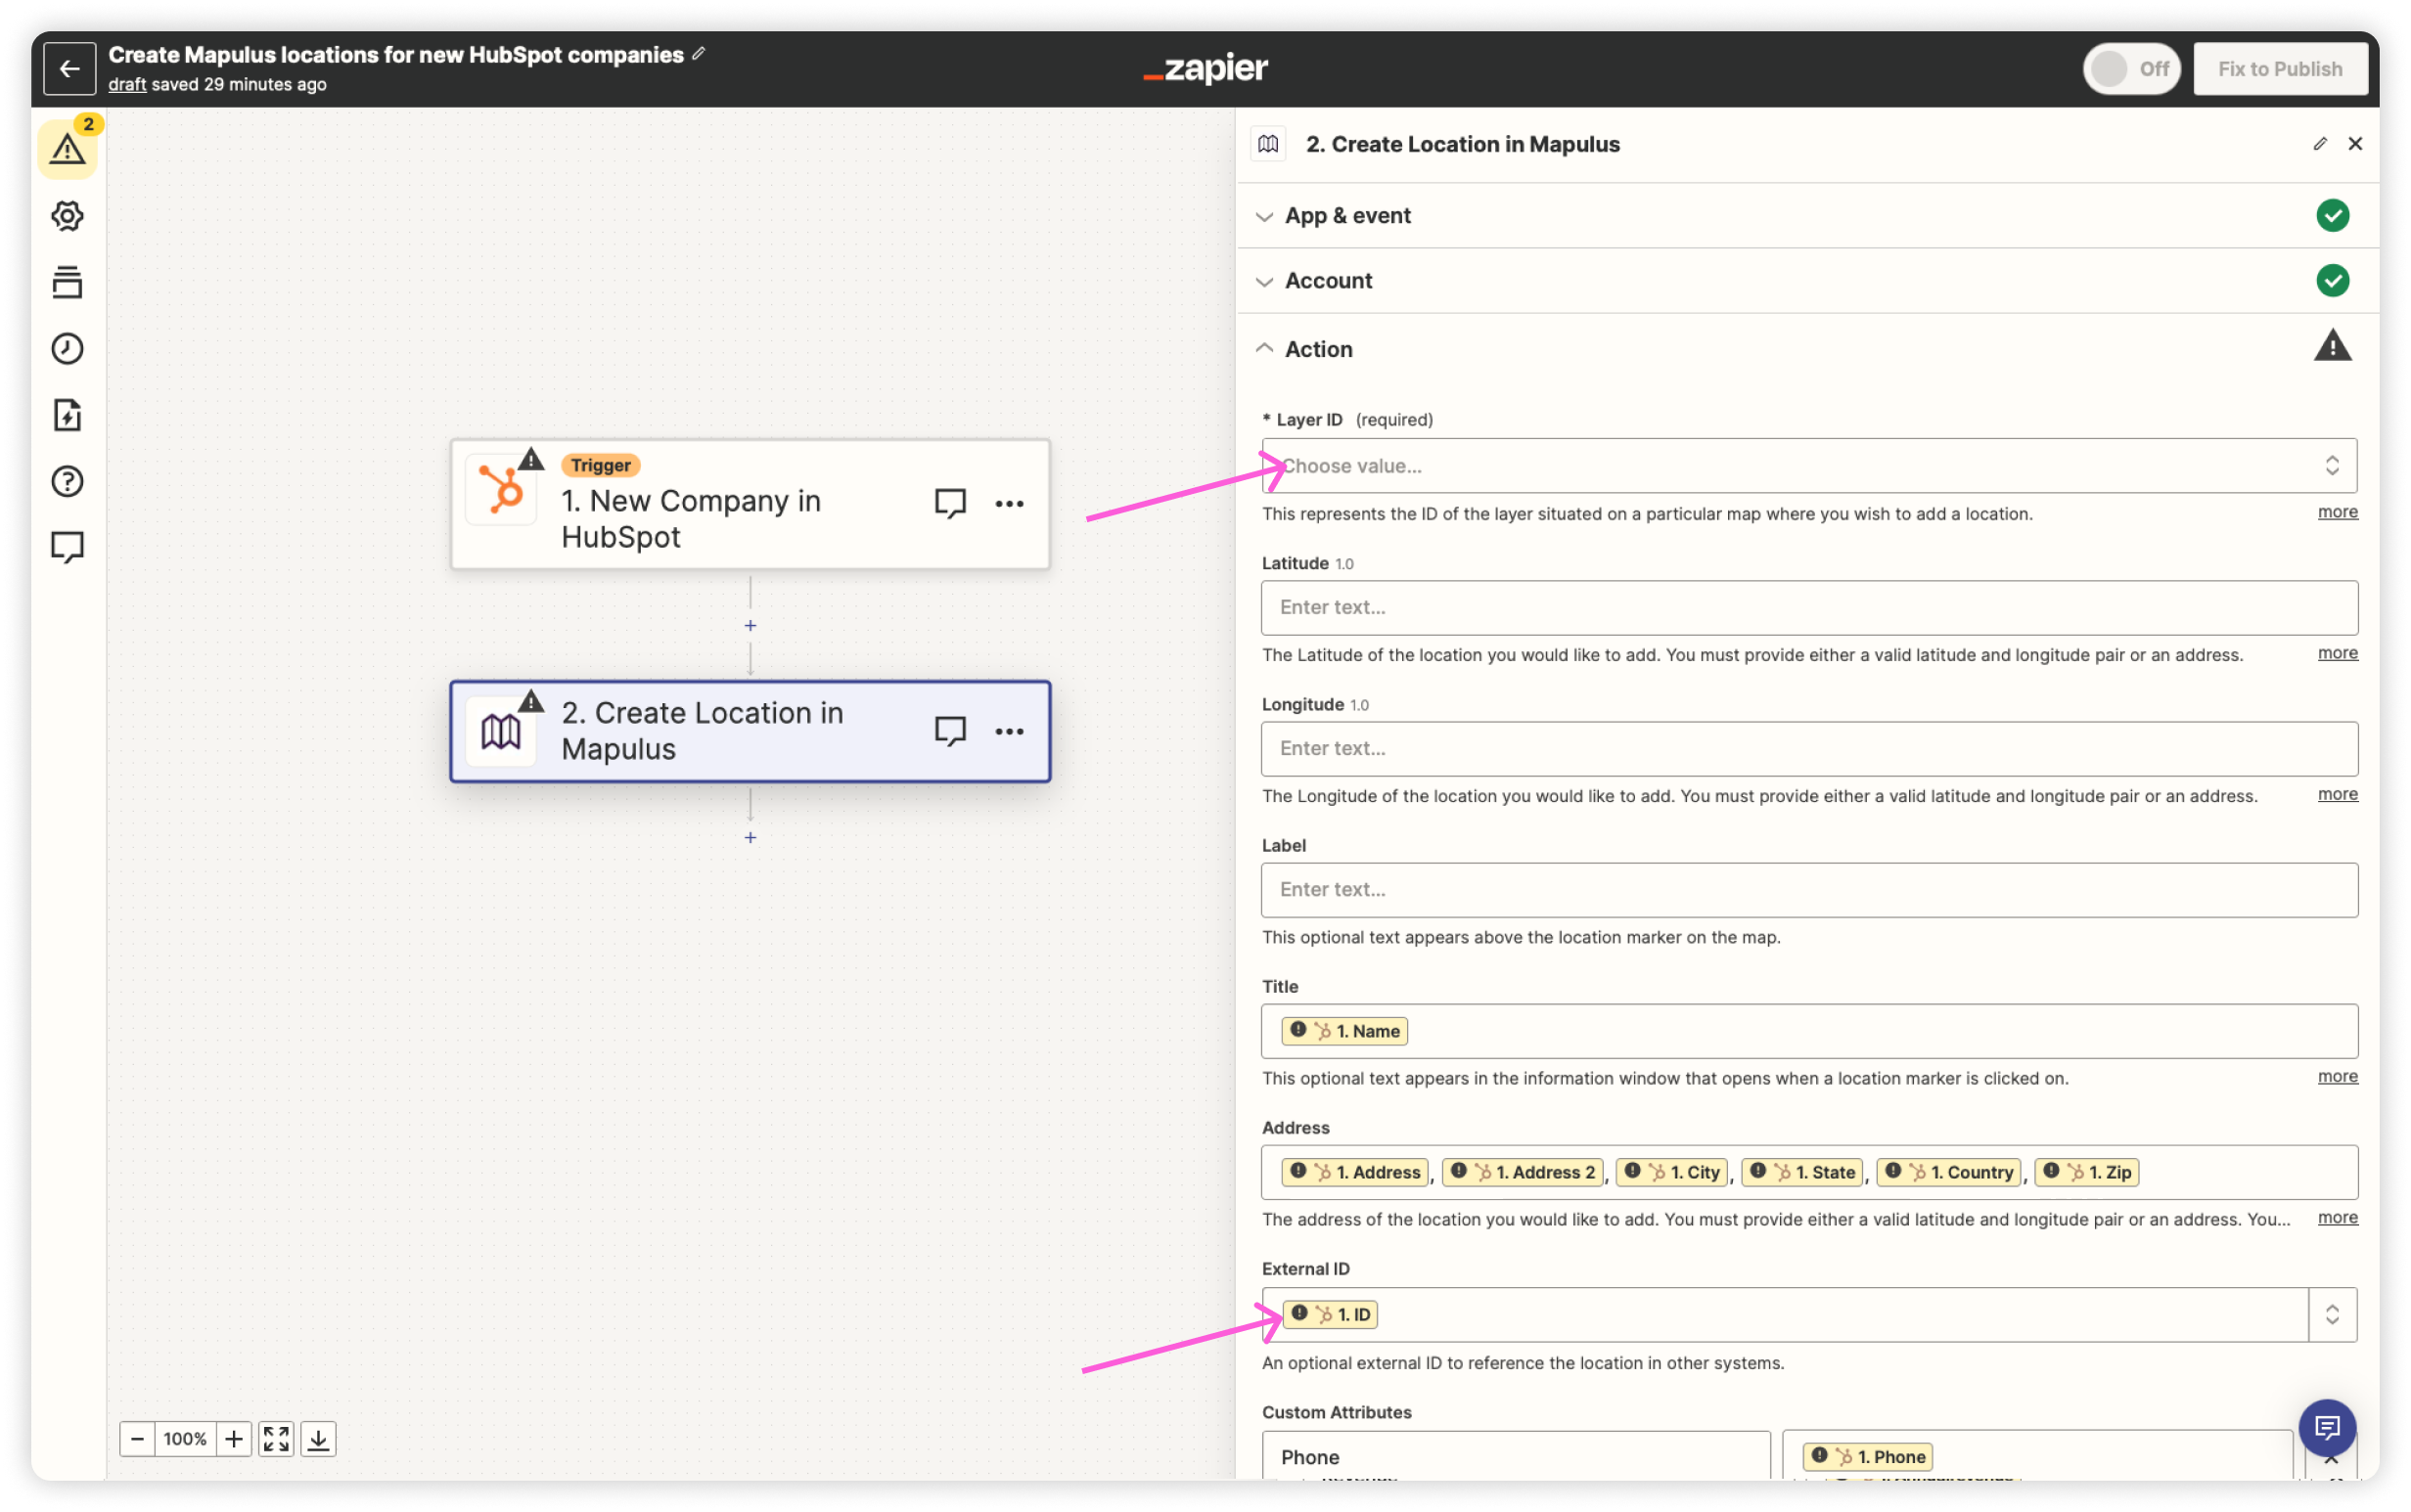Click the Latitude input field
The image size is (2411, 1512).
coord(1809,607)
